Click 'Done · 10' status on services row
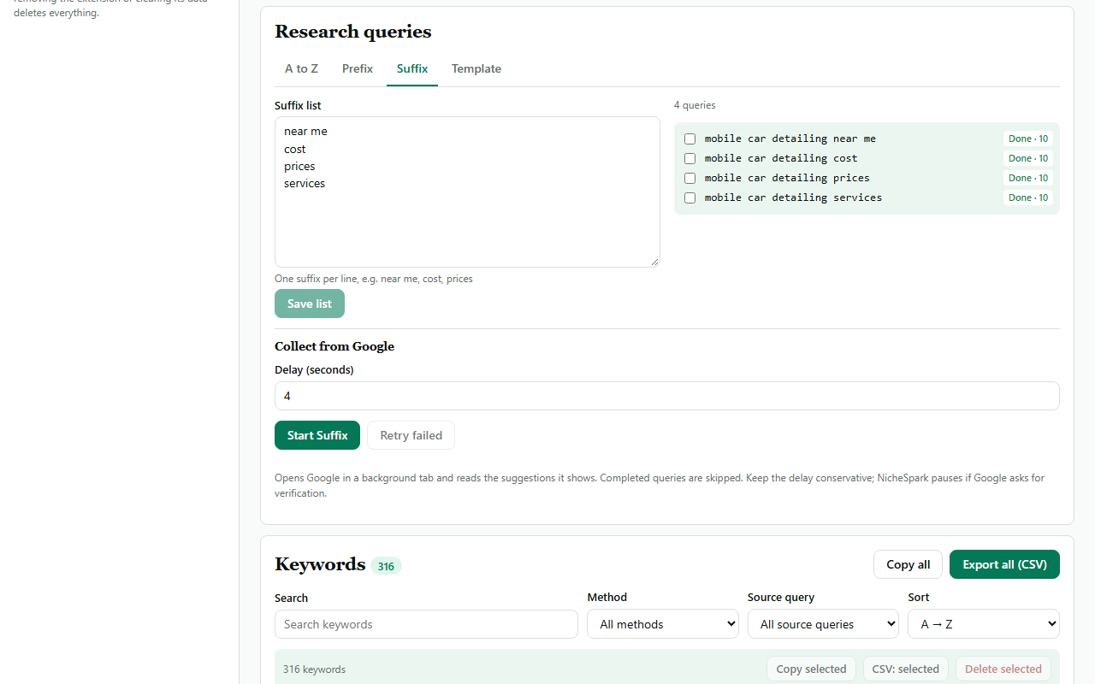This screenshot has width=1095, height=684. (x=1028, y=198)
